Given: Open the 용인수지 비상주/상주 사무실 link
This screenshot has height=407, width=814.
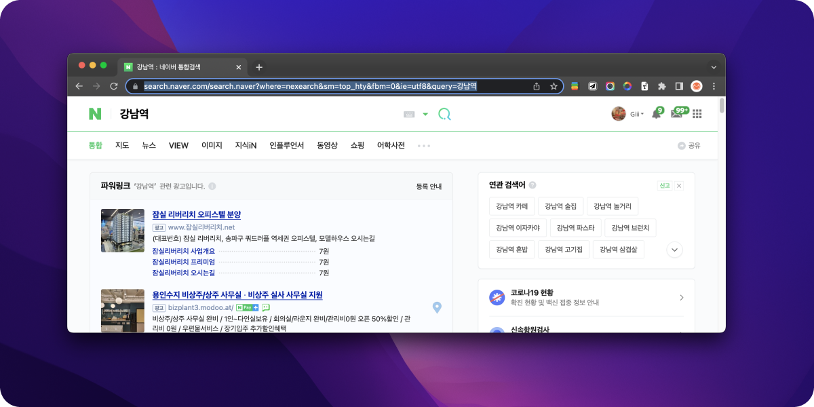Looking at the screenshot, I should (237, 295).
